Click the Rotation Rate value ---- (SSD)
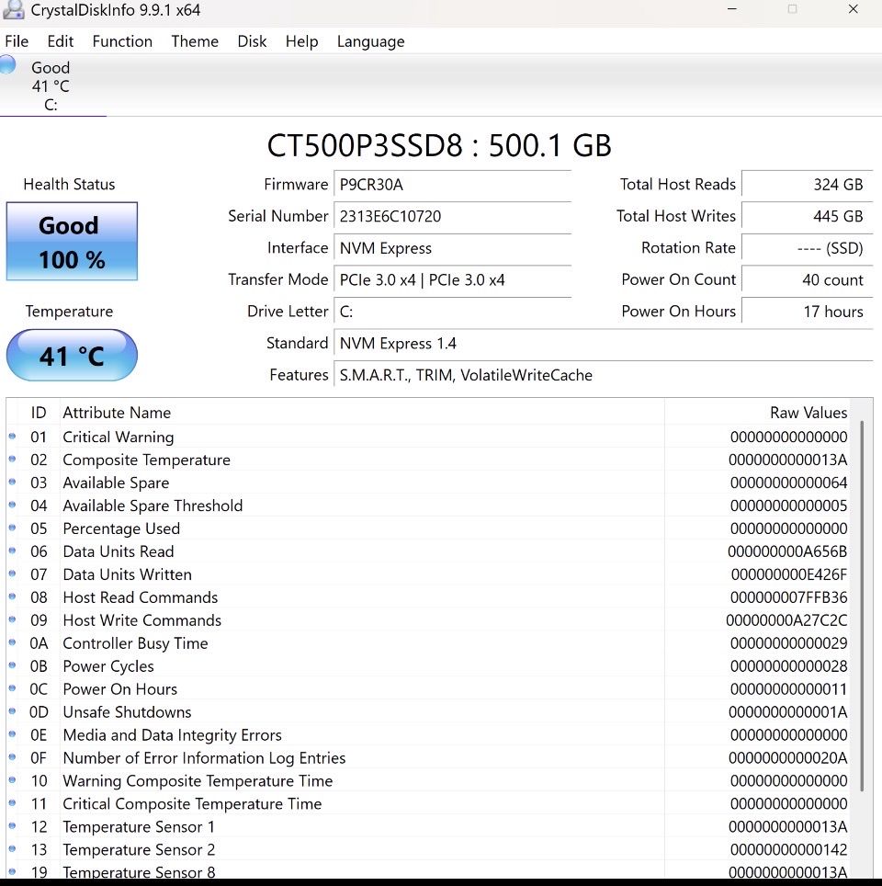The width and height of the screenshot is (882, 886). click(x=807, y=248)
